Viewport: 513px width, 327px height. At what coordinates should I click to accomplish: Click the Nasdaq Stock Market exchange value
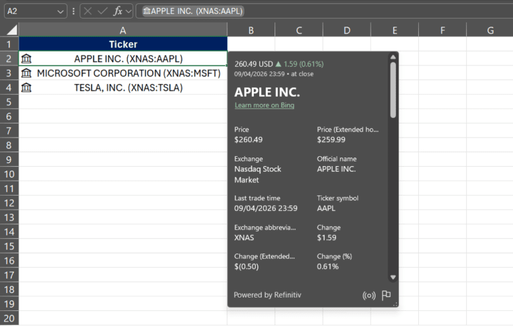(257, 174)
